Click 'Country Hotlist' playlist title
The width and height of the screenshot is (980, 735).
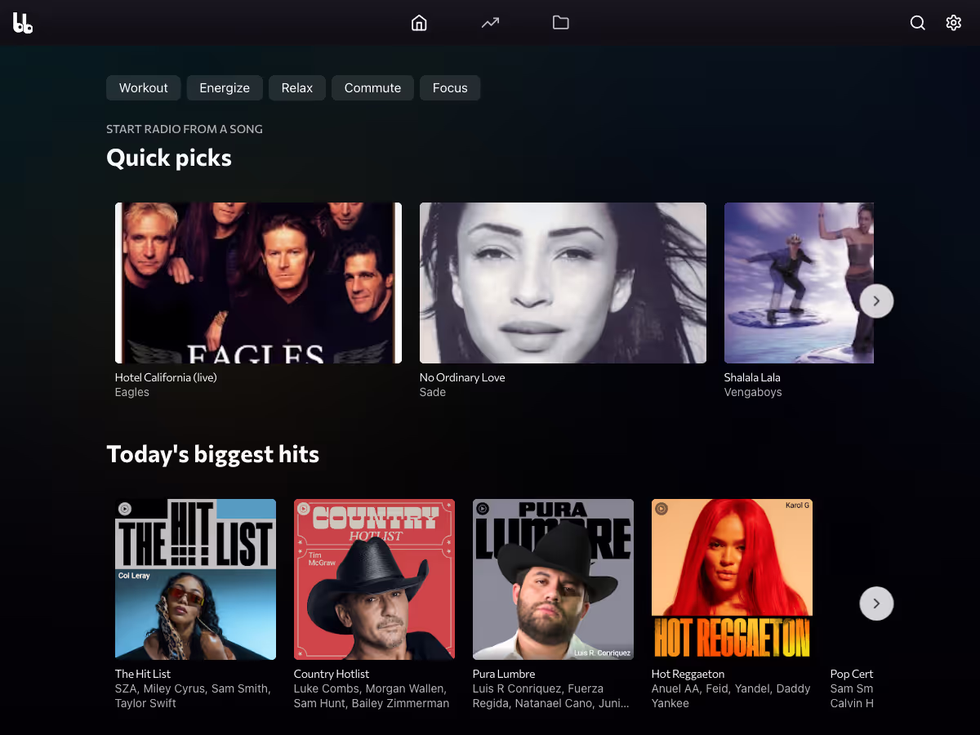(x=332, y=674)
